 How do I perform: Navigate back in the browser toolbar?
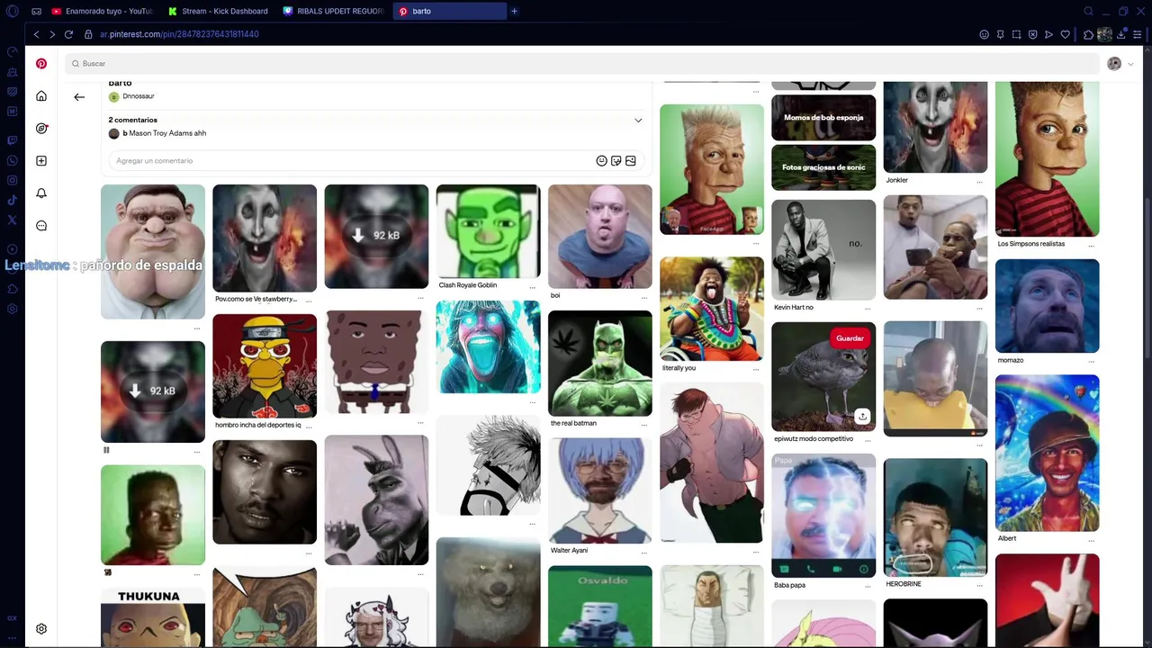point(36,34)
